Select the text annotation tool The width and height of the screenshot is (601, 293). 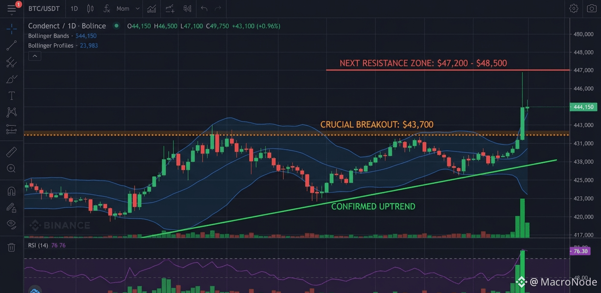tap(12, 96)
